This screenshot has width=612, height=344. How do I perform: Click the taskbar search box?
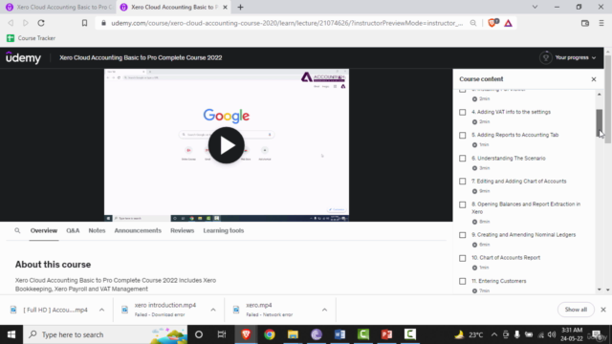click(105, 334)
